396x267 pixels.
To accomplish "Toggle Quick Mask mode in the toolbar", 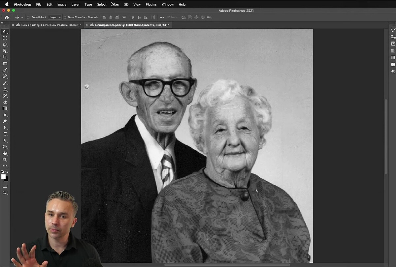I will (5, 186).
